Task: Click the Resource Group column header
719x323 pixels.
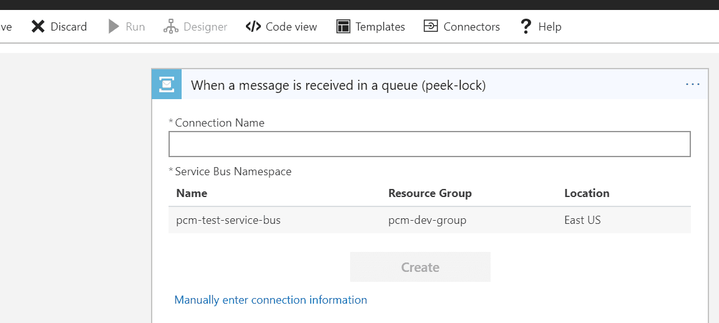Action: [x=430, y=193]
